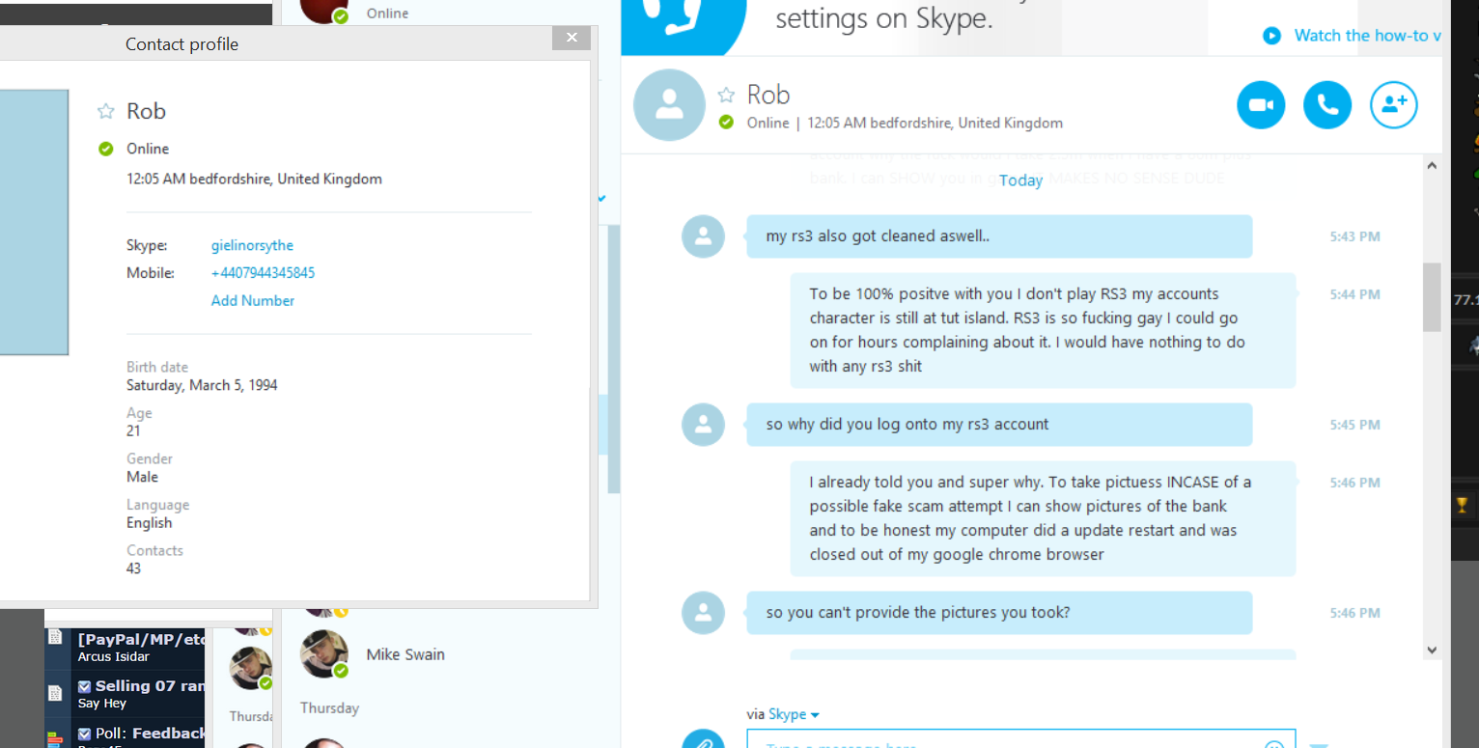The width and height of the screenshot is (1479, 748).
Task: Click the Rob name in the chat header
Action: [x=768, y=95]
